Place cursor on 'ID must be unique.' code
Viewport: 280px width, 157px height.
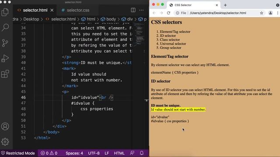point(101,63)
